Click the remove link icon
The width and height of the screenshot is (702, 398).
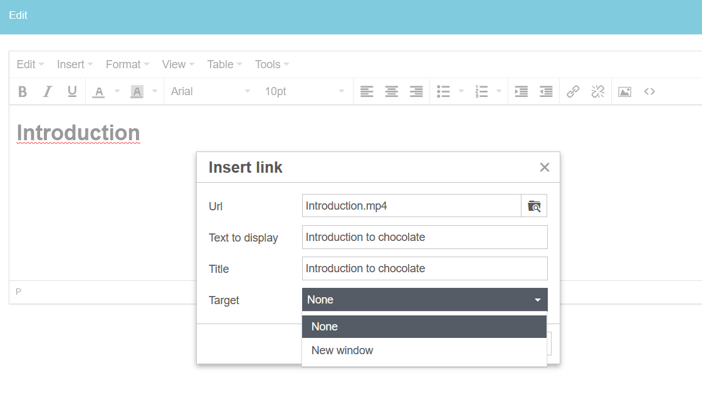tap(598, 91)
